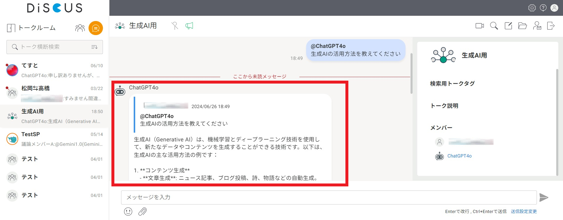
Task: Toggle green megaphone announcement icon
Action: 189,26
